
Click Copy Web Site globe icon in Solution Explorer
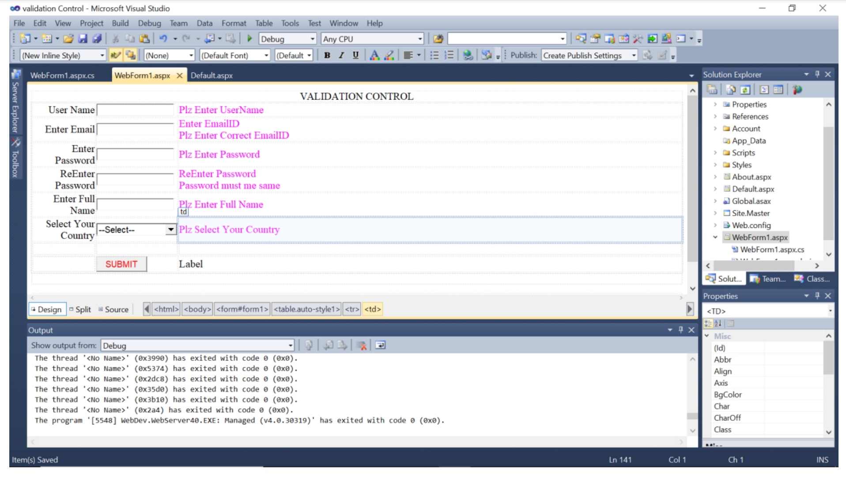click(x=797, y=90)
